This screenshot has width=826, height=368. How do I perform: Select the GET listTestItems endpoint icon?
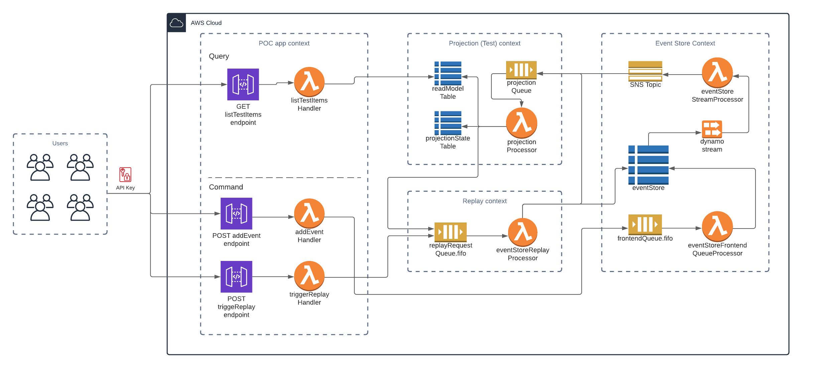pos(243,84)
